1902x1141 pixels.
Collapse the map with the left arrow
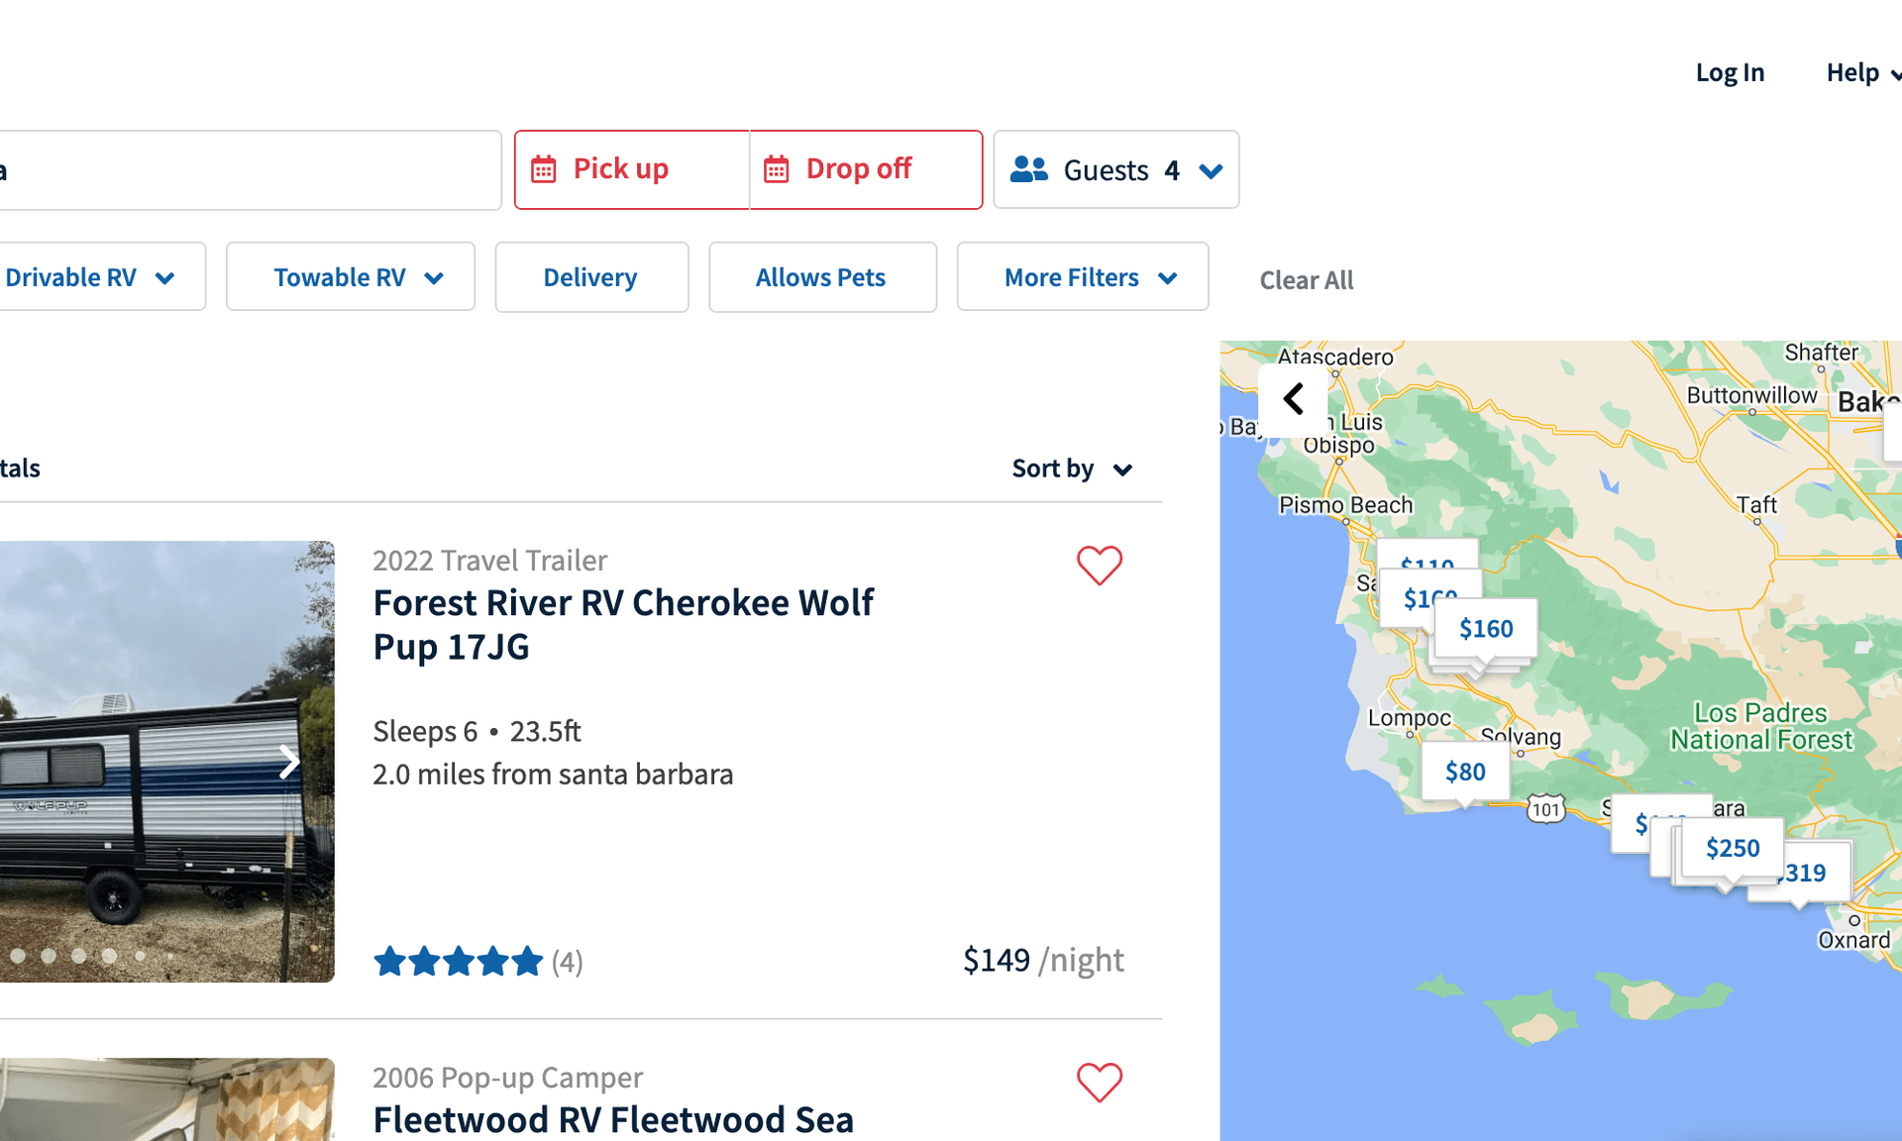click(1293, 399)
